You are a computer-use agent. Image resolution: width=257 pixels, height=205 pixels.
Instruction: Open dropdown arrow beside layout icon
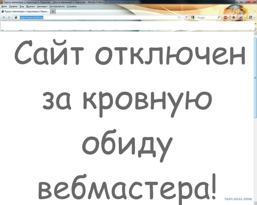[x=255, y=17]
